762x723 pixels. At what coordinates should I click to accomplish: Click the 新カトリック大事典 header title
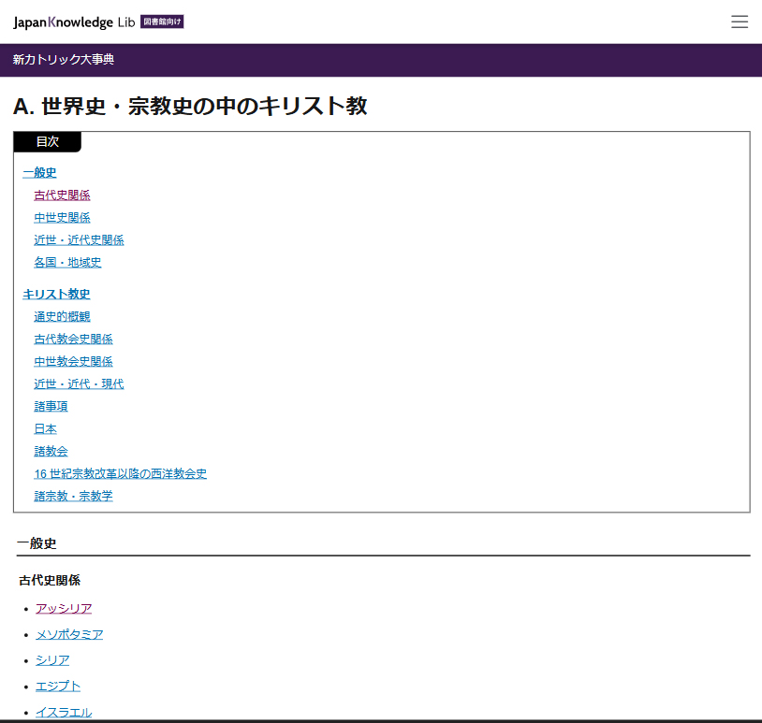coord(63,59)
